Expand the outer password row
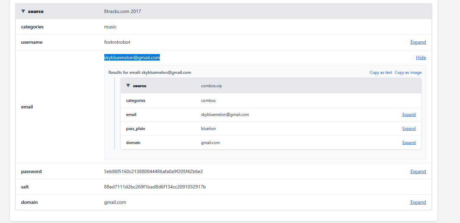460x223 pixels. click(418, 172)
